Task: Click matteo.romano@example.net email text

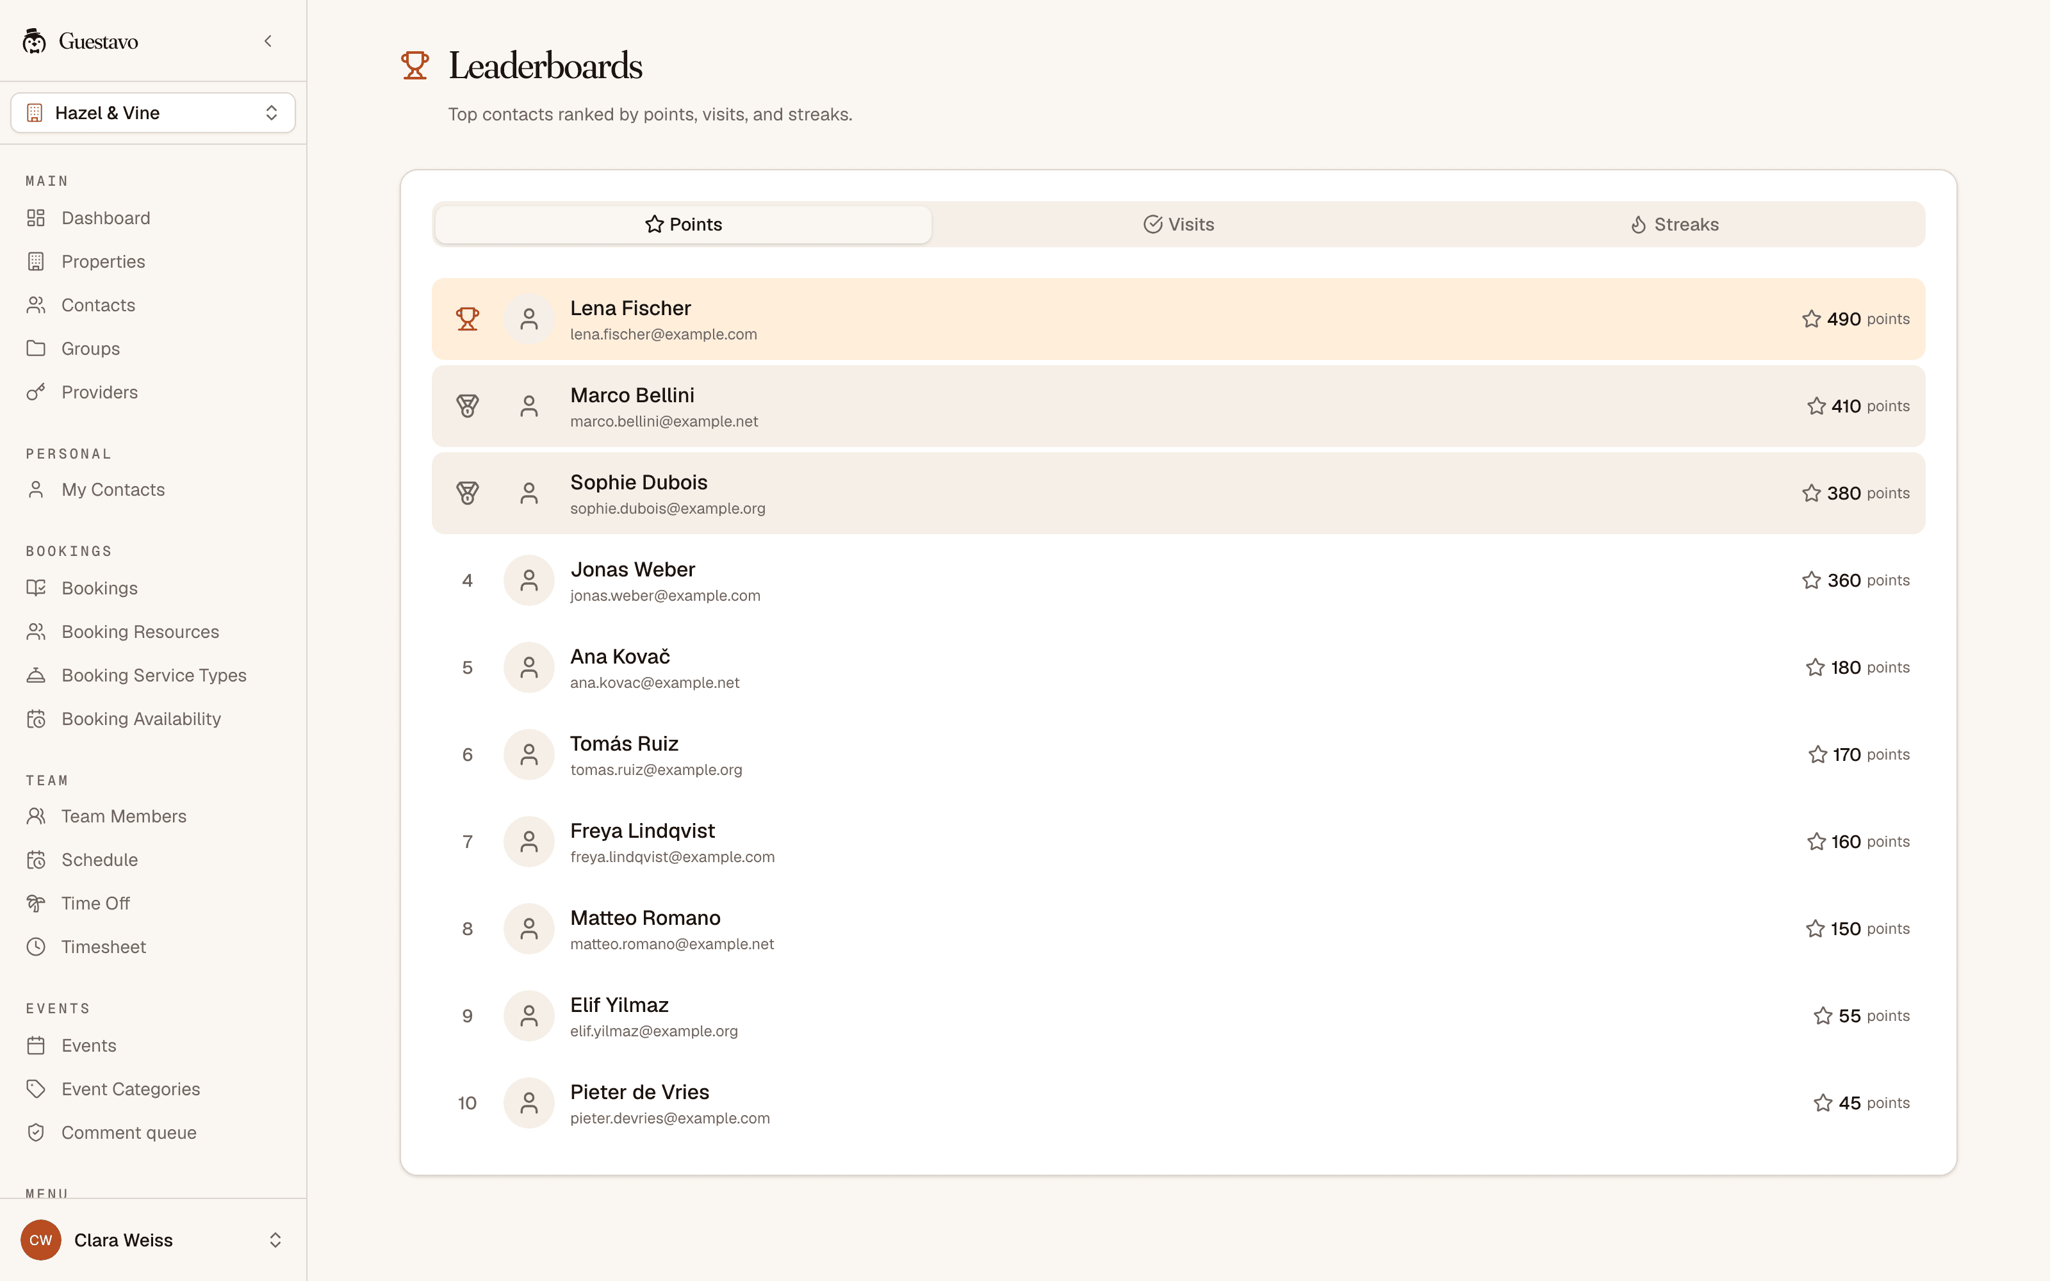Action: (672, 944)
